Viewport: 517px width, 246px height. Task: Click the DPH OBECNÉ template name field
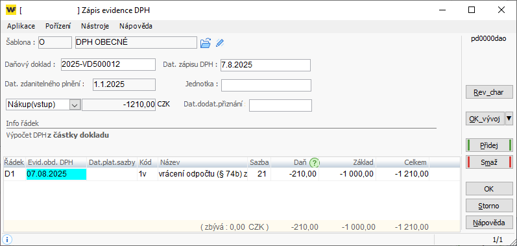coord(136,43)
